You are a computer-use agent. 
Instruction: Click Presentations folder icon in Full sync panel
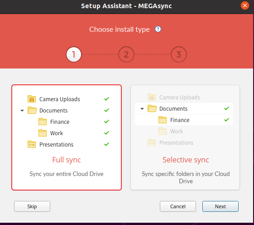coord(32,144)
